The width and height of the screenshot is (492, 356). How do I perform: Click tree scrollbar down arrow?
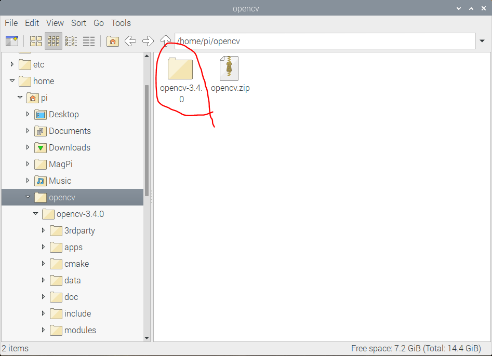pos(147,338)
